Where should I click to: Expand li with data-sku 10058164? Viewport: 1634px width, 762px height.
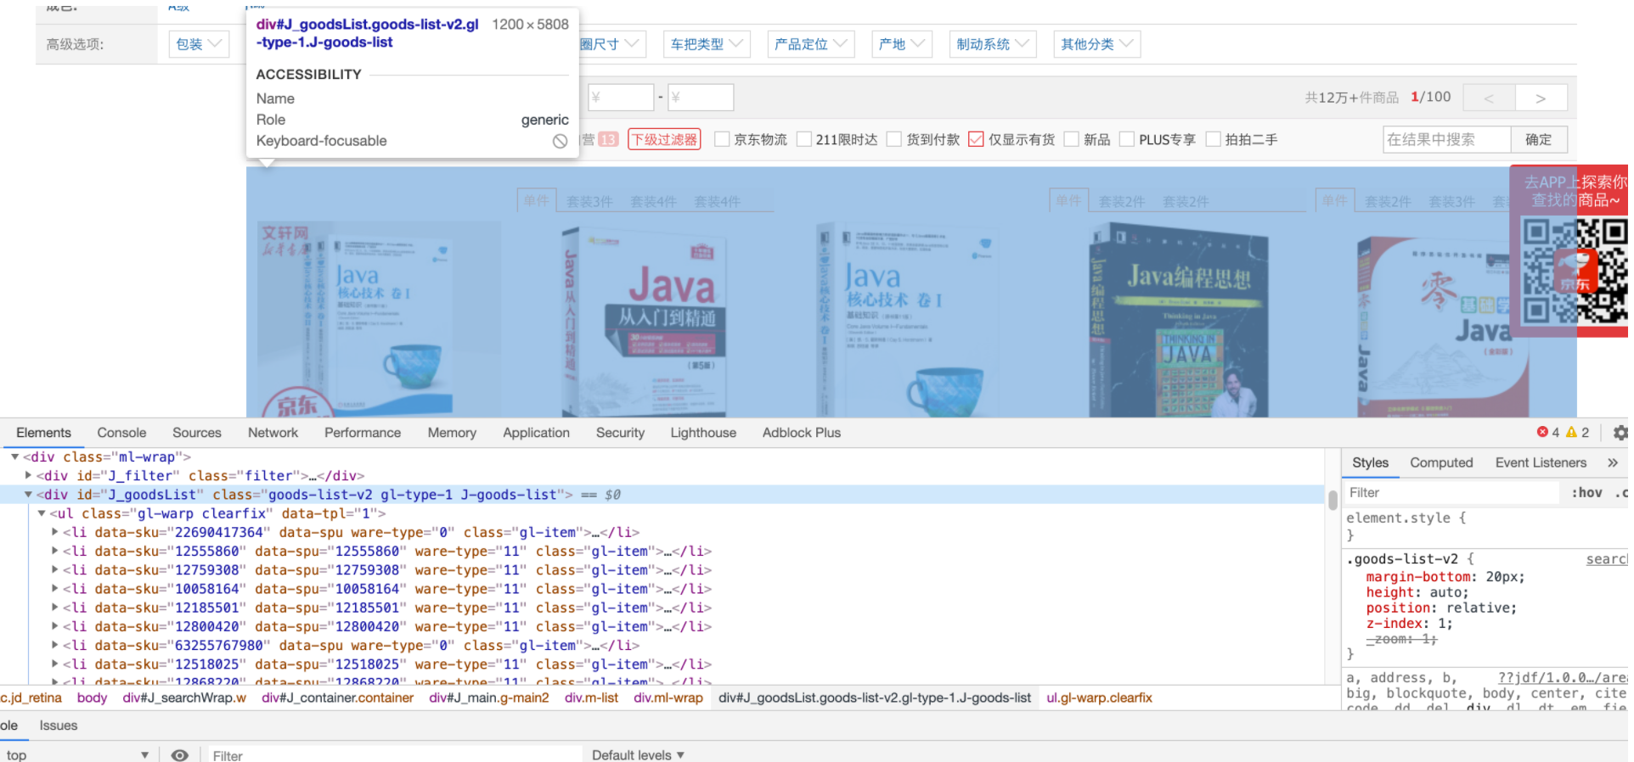[55, 588]
